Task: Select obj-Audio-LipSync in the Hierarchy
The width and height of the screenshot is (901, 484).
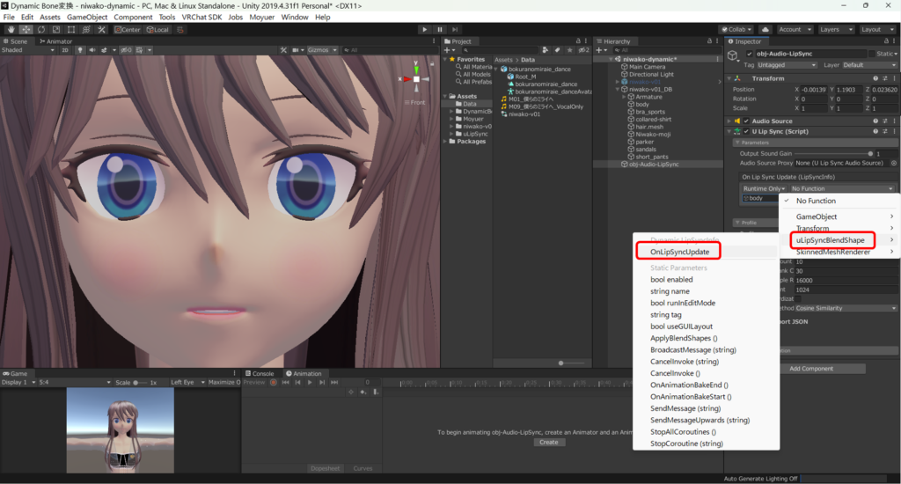Action: 654,164
